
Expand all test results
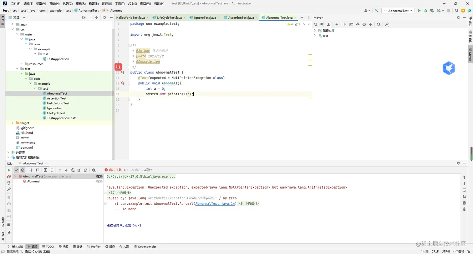(45, 170)
